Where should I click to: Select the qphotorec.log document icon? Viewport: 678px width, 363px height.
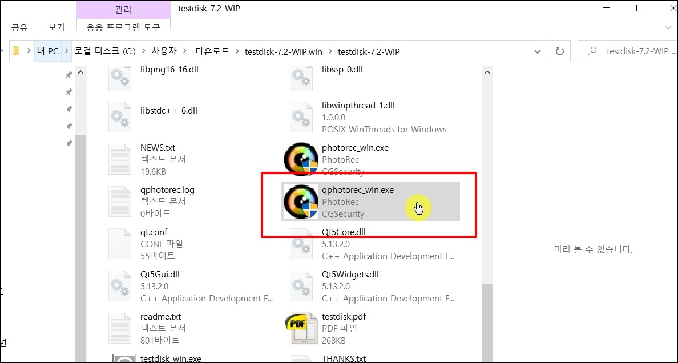pos(120,201)
